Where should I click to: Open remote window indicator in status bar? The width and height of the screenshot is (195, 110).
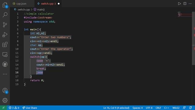(x=3, y=108)
